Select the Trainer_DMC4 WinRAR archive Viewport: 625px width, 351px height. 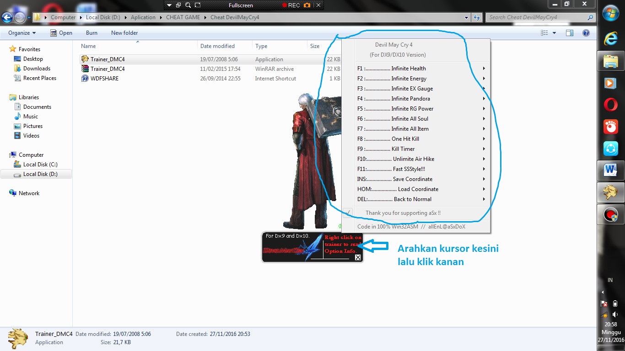click(x=210, y=69)
